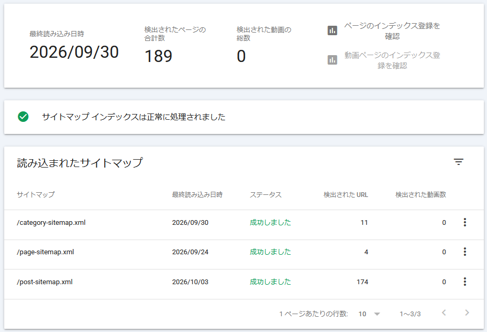Click the ステータス column header

coord(266,194)
